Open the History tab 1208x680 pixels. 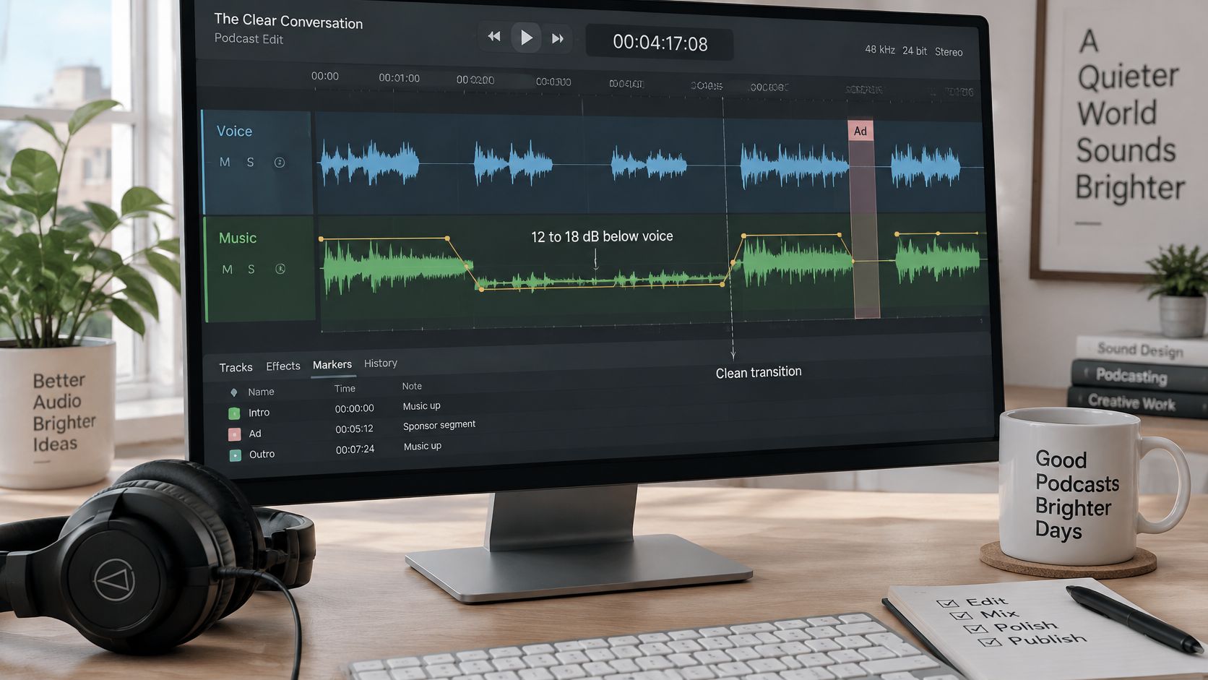(381, 363)
